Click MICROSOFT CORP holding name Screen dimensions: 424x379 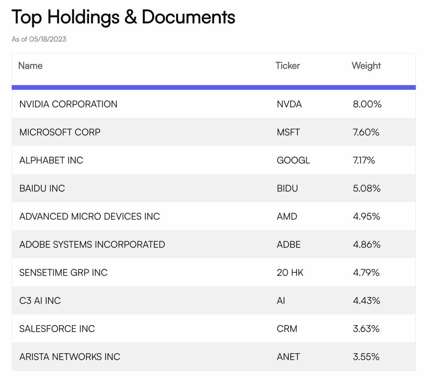coord(60,132)
